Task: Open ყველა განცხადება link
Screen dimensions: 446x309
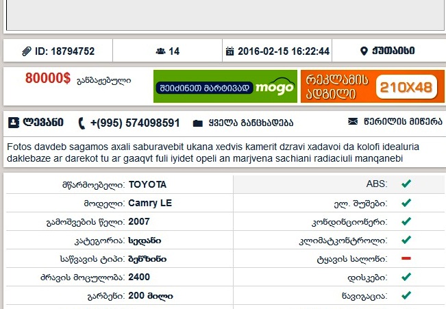Action: [251, 123]
